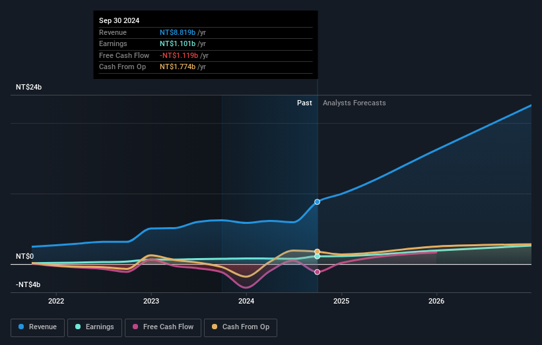542x345 pixels.
Task: Click the Sep 30 2024 tooltip date
Action: coord(119,20)
